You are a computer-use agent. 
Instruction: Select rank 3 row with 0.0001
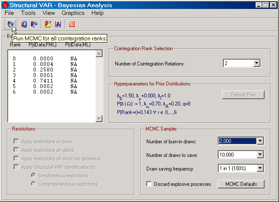(x=45, y=75)
